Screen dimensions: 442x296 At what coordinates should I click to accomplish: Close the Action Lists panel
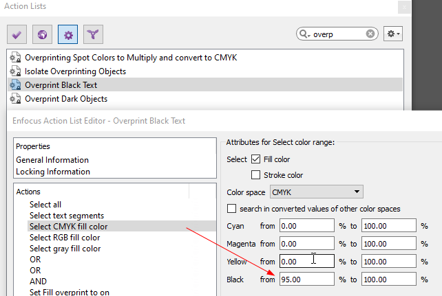[x=404, y=8]
